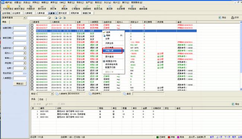Expand the 供应商 filter dropdown
This screenshot has width=242, height=139.
tap(25, 63)
